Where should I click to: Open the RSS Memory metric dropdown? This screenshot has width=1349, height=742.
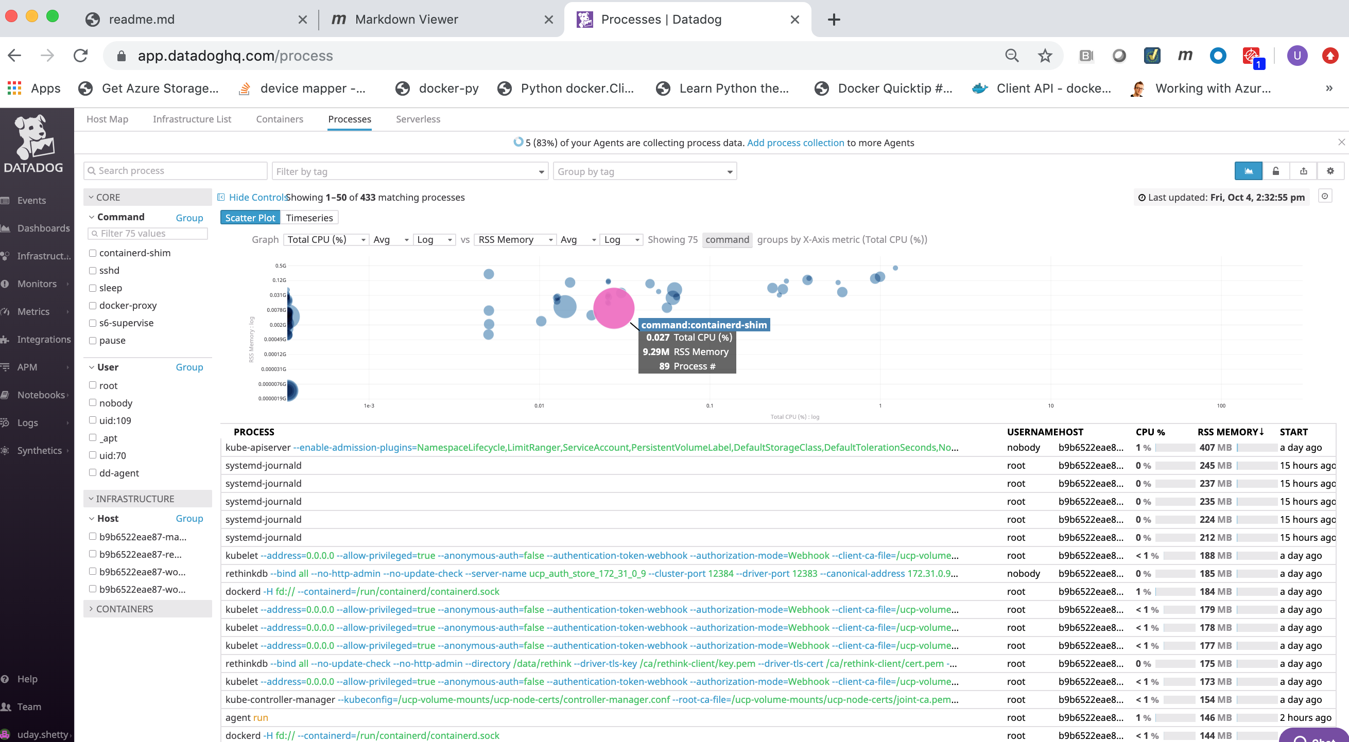click(515, 240)
